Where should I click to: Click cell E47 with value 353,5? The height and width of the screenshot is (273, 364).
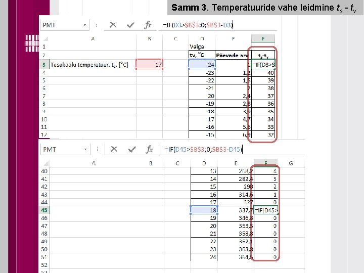click(x=236, y=226)
